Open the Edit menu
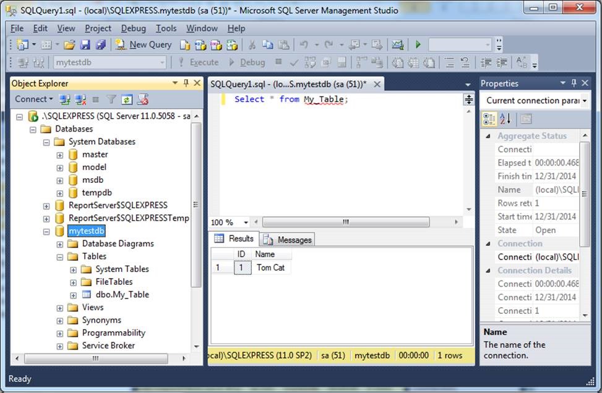Screen dimensions: 602x393 [x=40, y=28]
